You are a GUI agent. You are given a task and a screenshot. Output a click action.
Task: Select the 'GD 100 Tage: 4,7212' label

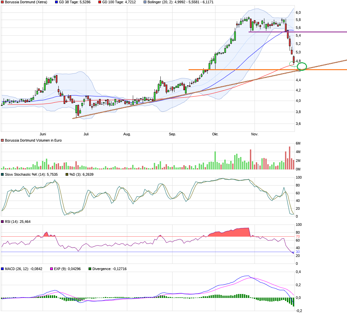[x=119, y=2]
